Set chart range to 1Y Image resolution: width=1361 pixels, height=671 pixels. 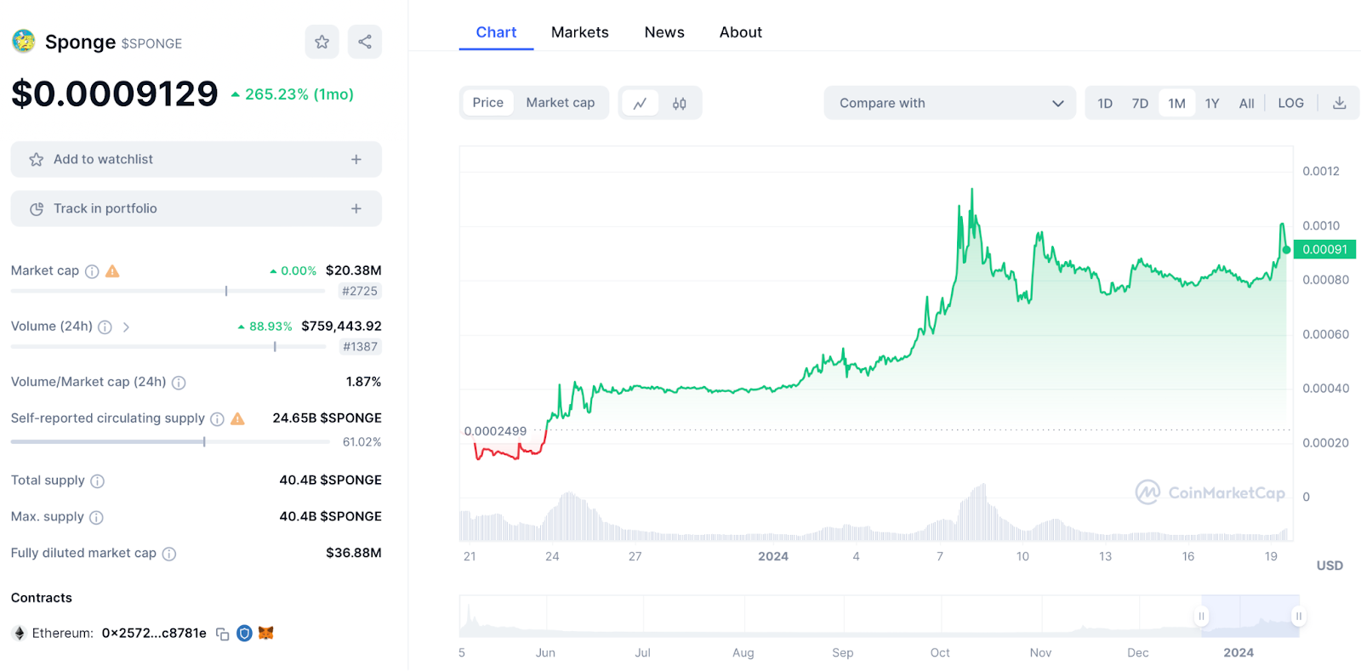coord(1212,103)
